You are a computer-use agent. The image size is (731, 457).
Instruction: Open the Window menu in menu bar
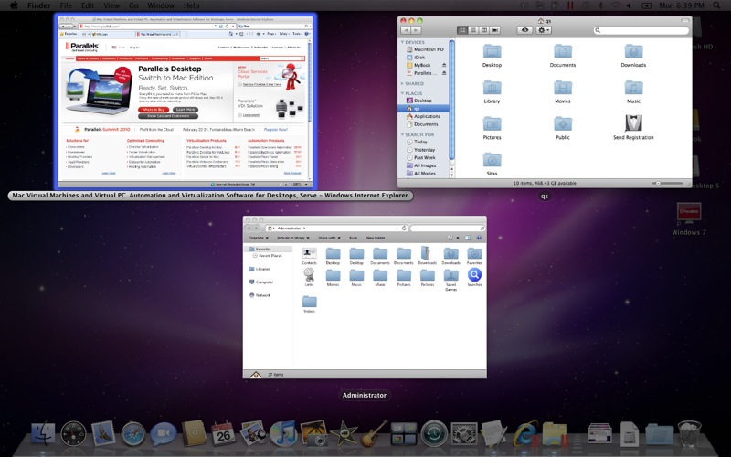(x=161, y=5)
